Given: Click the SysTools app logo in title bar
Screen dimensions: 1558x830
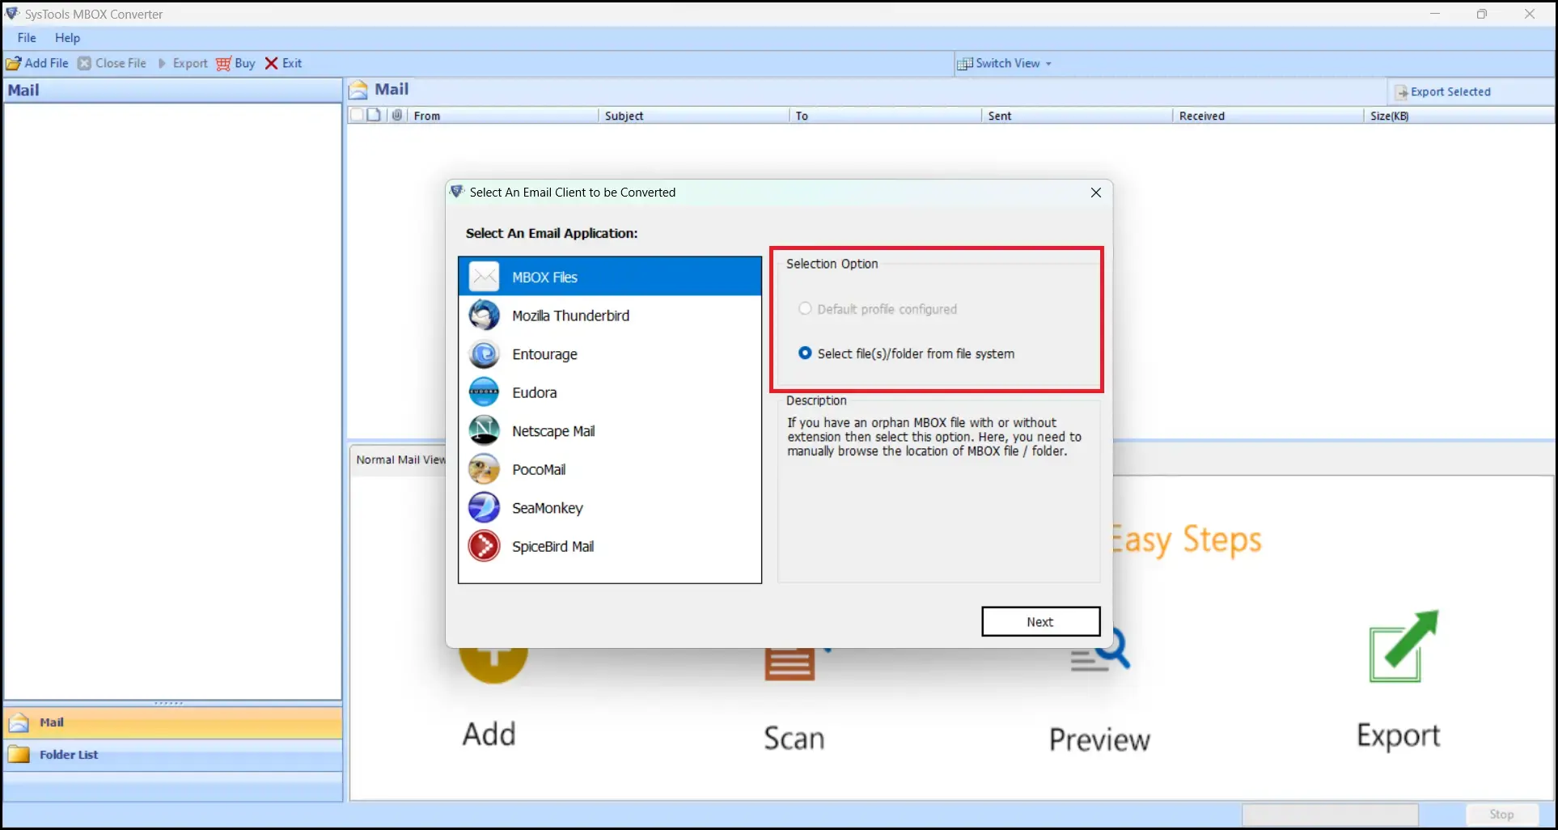Looking at the screenshot, I should [x=12, y=14].
